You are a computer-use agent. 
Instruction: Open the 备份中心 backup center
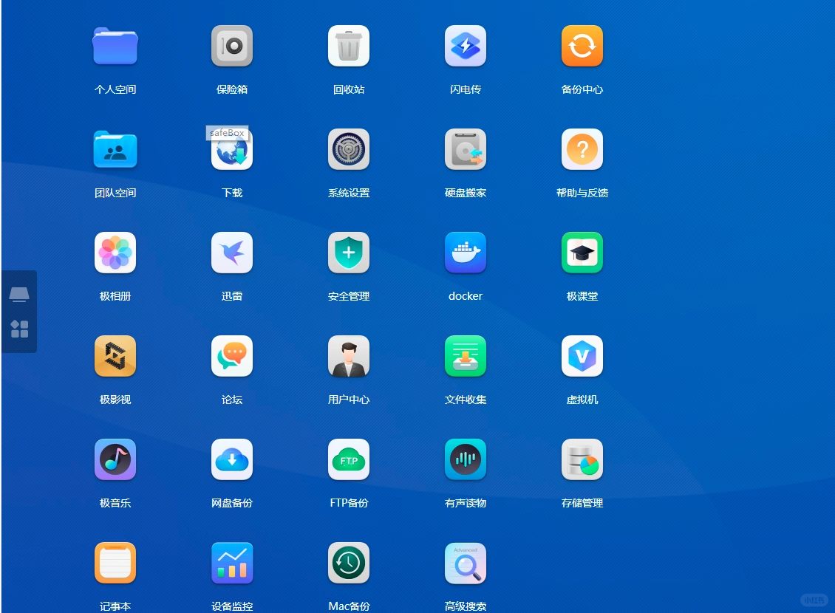(582, 47)
